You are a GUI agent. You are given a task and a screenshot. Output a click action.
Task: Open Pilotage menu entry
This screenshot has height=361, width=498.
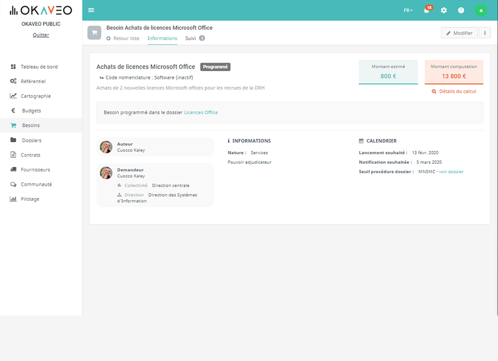coord(41,199)
